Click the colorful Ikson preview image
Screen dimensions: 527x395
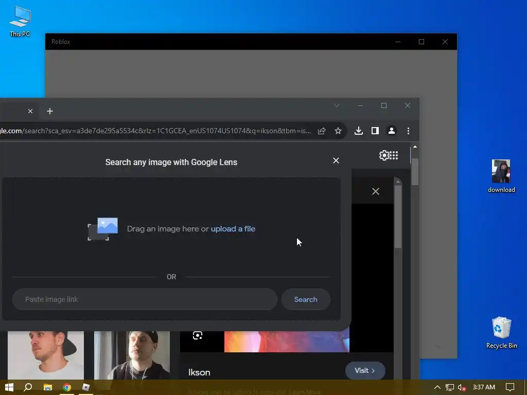click(287, 342)
